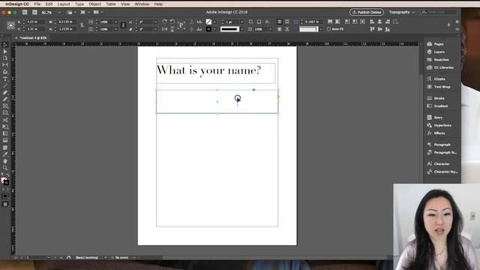Open the Table menu
Viewport: 480px width, 270px height.
pyautogui.click(x=111, y=4)
